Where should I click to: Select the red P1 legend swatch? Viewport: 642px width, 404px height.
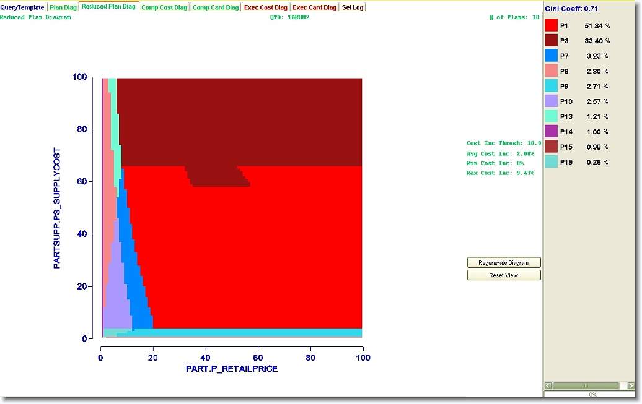pyautogui.click(x=551, y=25)
